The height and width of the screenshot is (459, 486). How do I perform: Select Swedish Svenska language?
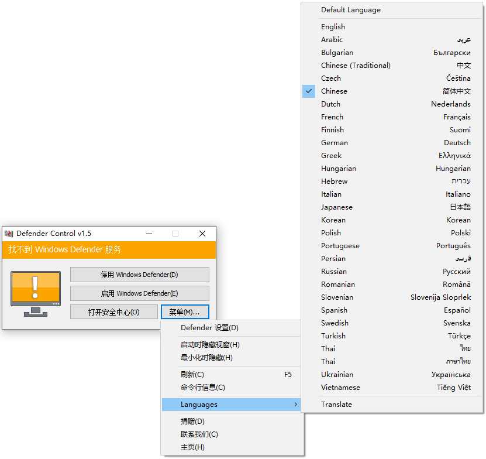392,323
